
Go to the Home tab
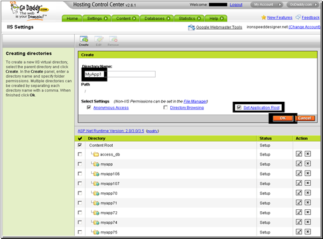pyautogui.click(x=72, y=18)
